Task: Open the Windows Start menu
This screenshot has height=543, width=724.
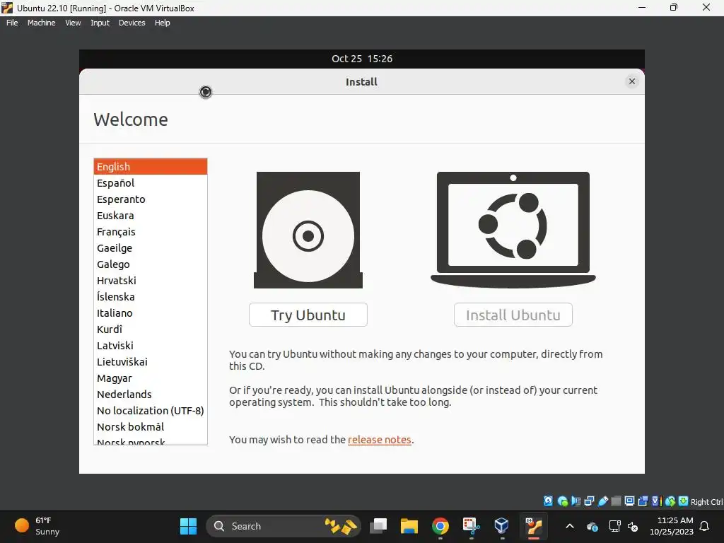Action: [188, 526]
